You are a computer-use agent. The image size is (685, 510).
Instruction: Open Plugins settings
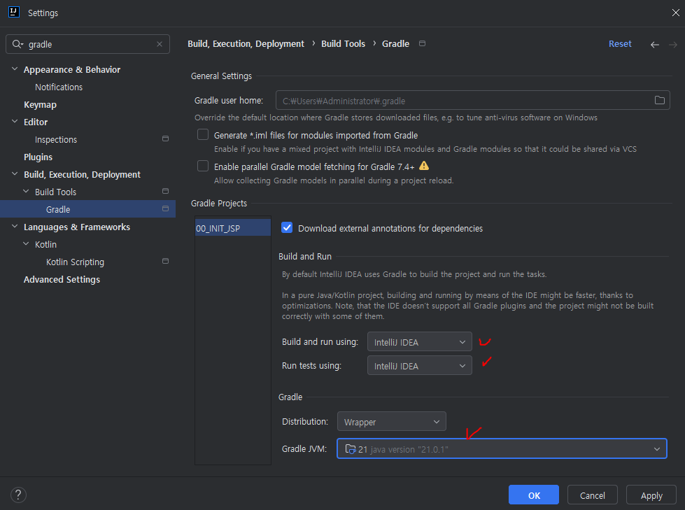click(38, 157)
